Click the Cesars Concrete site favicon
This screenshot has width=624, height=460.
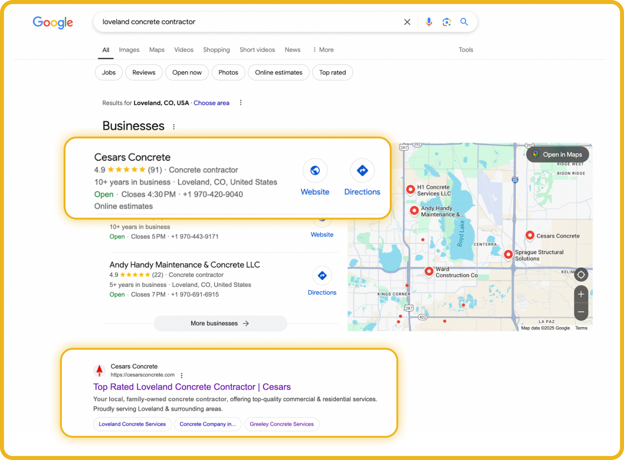click(x=99, y=370)
